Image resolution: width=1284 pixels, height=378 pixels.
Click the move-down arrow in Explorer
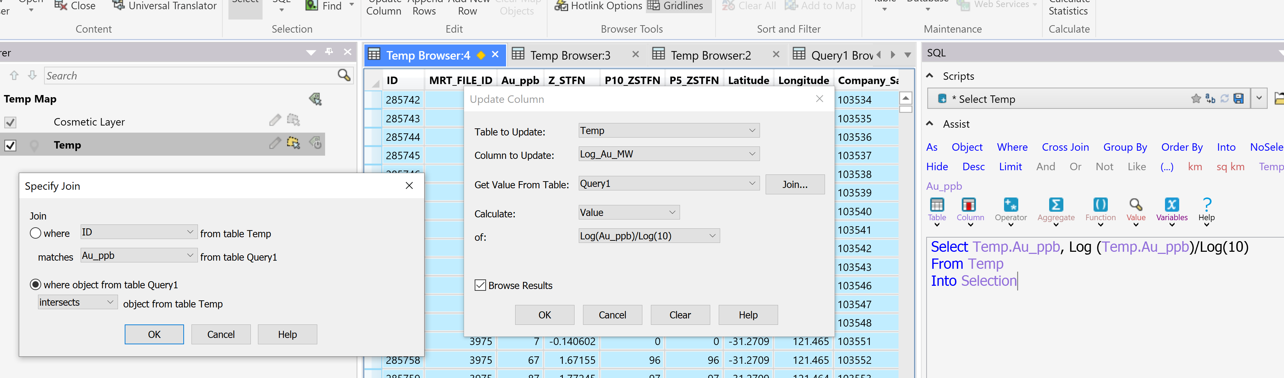pos(32,75)
